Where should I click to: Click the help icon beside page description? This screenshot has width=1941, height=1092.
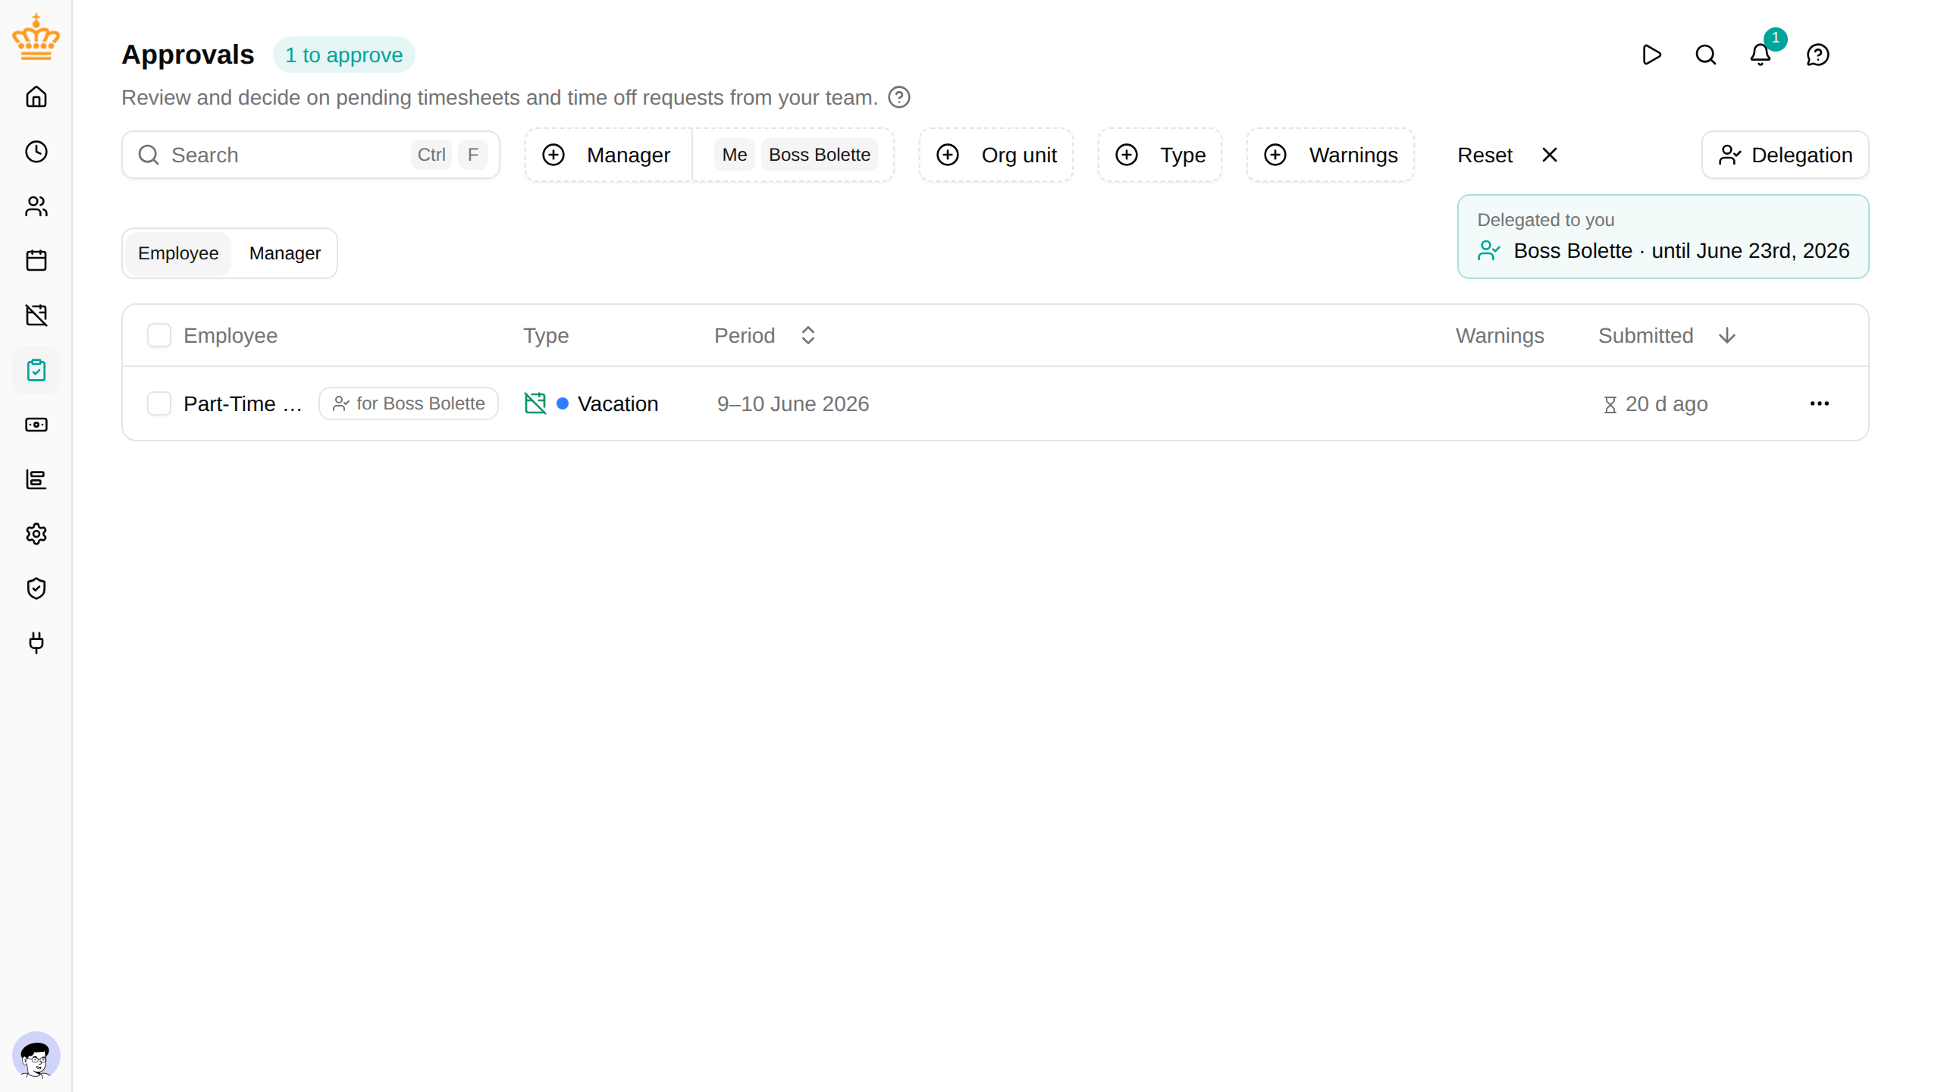[899, 97]
